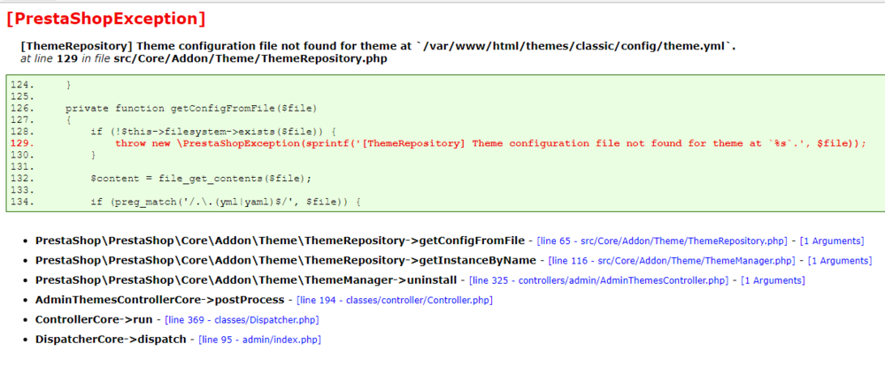Open the line 369 classes/Dispatcher.php link

tap(242, 320)
